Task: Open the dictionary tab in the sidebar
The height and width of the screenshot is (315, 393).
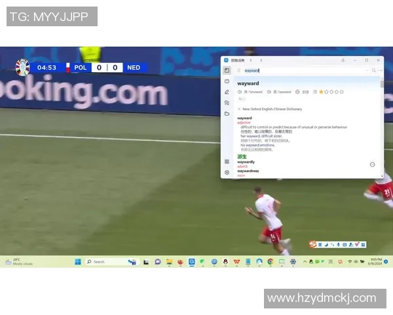Action: point(227,70)
